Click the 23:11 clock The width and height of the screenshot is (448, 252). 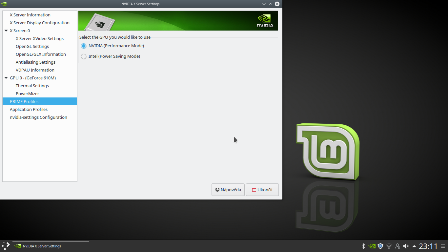coord(428,246)
